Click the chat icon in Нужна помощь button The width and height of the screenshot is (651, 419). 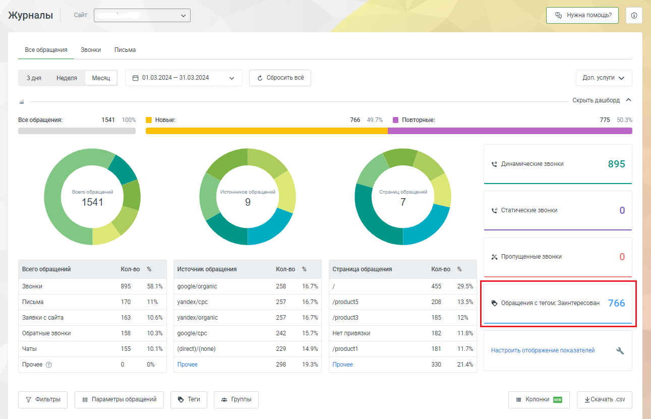point(558,16)
